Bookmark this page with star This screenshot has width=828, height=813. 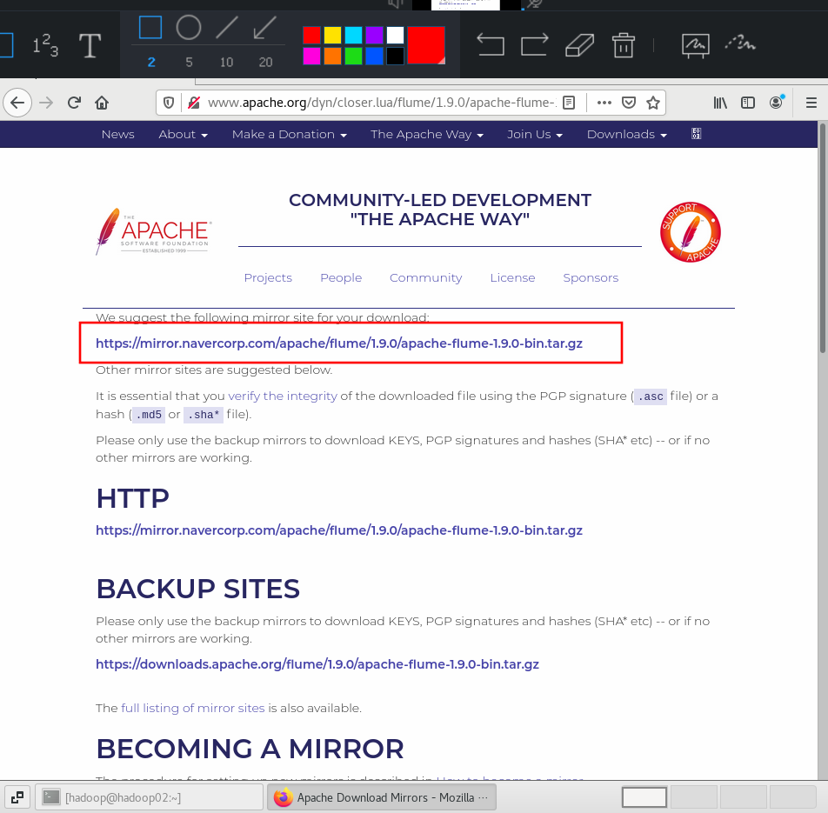[653, 103]
